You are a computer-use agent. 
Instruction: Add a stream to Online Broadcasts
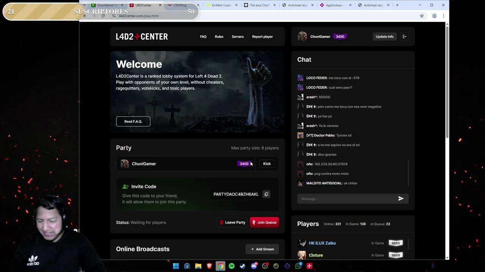(x=262, y=249)
